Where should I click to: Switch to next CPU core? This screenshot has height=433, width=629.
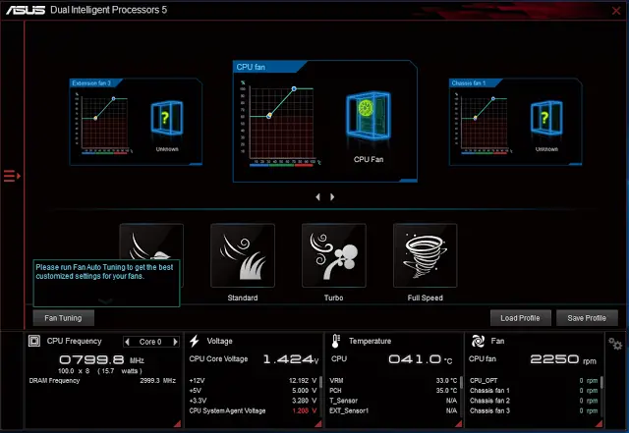tap(175, 342)
